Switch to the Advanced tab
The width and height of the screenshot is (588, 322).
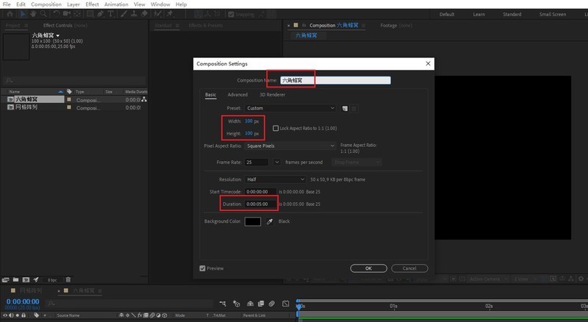(237, 95)
